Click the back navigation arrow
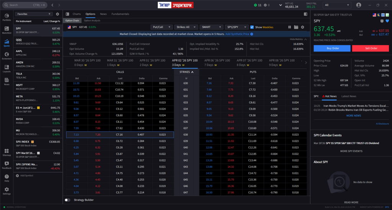The height and width of the screenshot is (210, 392). coord(52,5)
